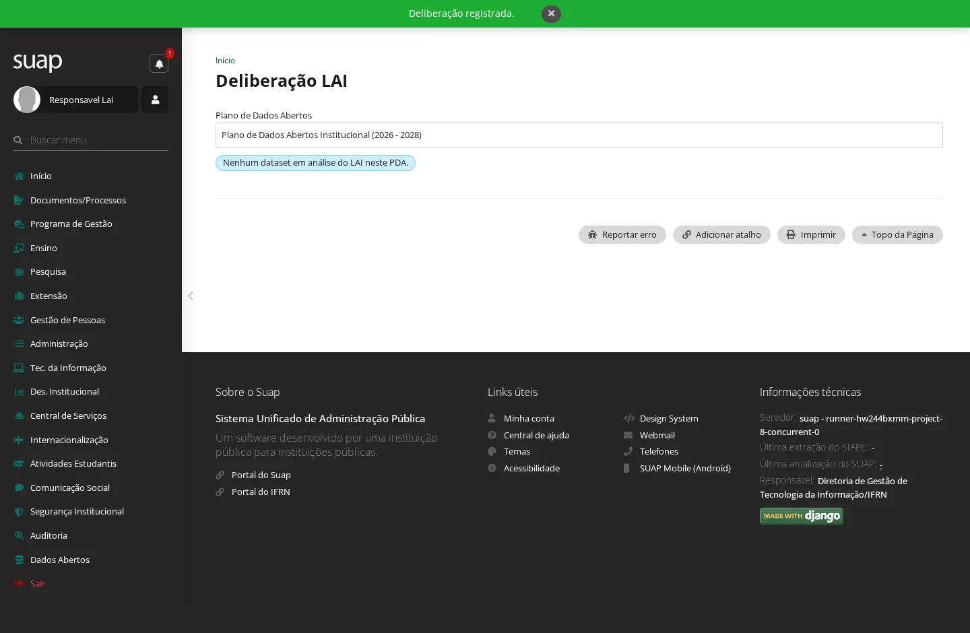Click the Atividades Estudantis graduation cap icon
Viewport: 970px width, 633px height.
19,463
